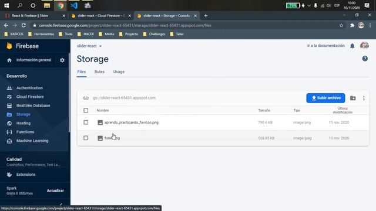
Task: Click image icon for aprendo_practicando_favicon.png
Action: 100,122
